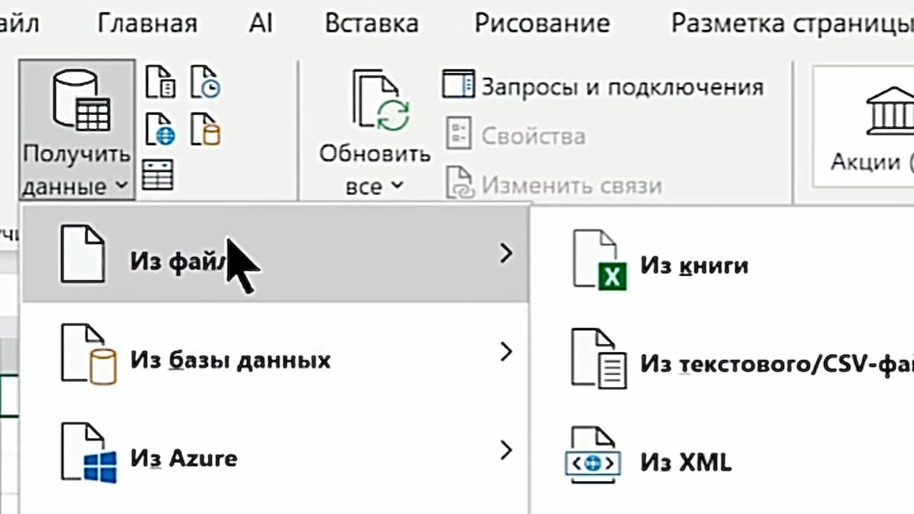The height and width of the screenshot is (514, 914).
Task: Open Recent Sources clock icon
Action: 205,81
